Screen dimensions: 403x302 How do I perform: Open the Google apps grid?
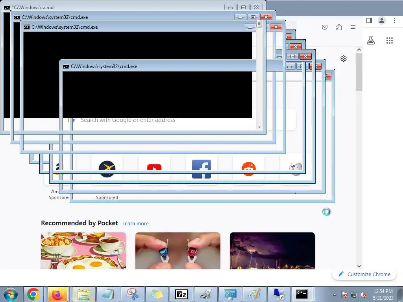390,41
